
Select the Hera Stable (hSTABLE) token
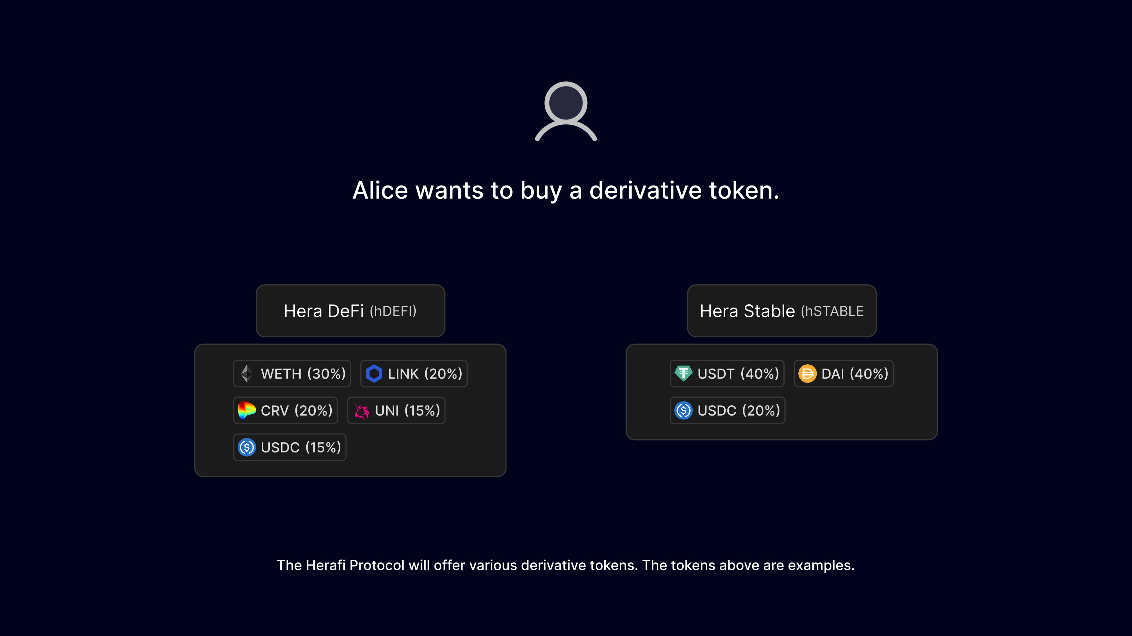tap(782, 311)
